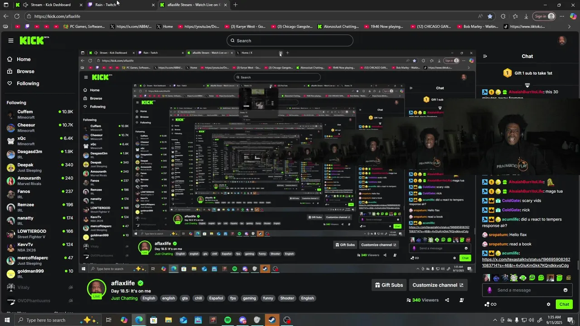Open xQc channel in Following list
The width and height of the screenshot is (580, 326).
[40, 141]
